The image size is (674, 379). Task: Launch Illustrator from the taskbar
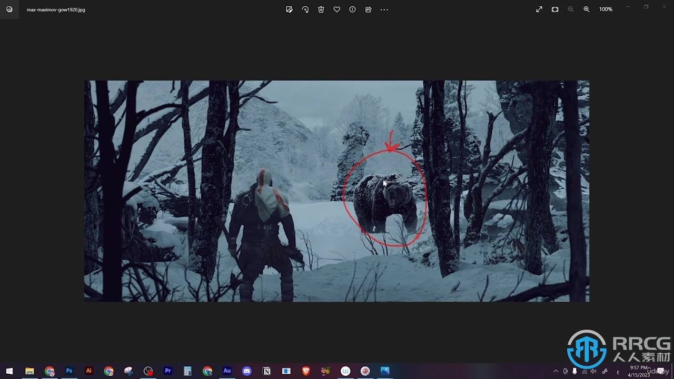89,371
